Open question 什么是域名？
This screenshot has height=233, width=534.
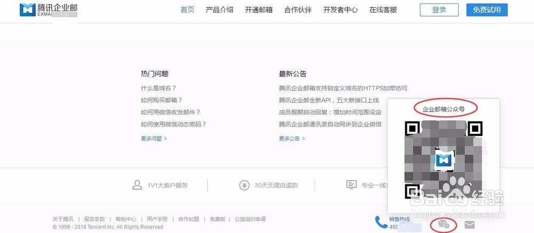[x=159, y=88]
